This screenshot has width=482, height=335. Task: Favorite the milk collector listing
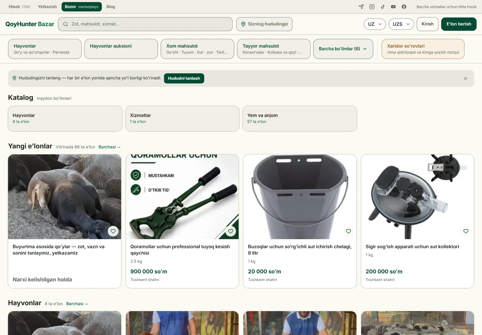pyautogui.click(x=466, y=231)
